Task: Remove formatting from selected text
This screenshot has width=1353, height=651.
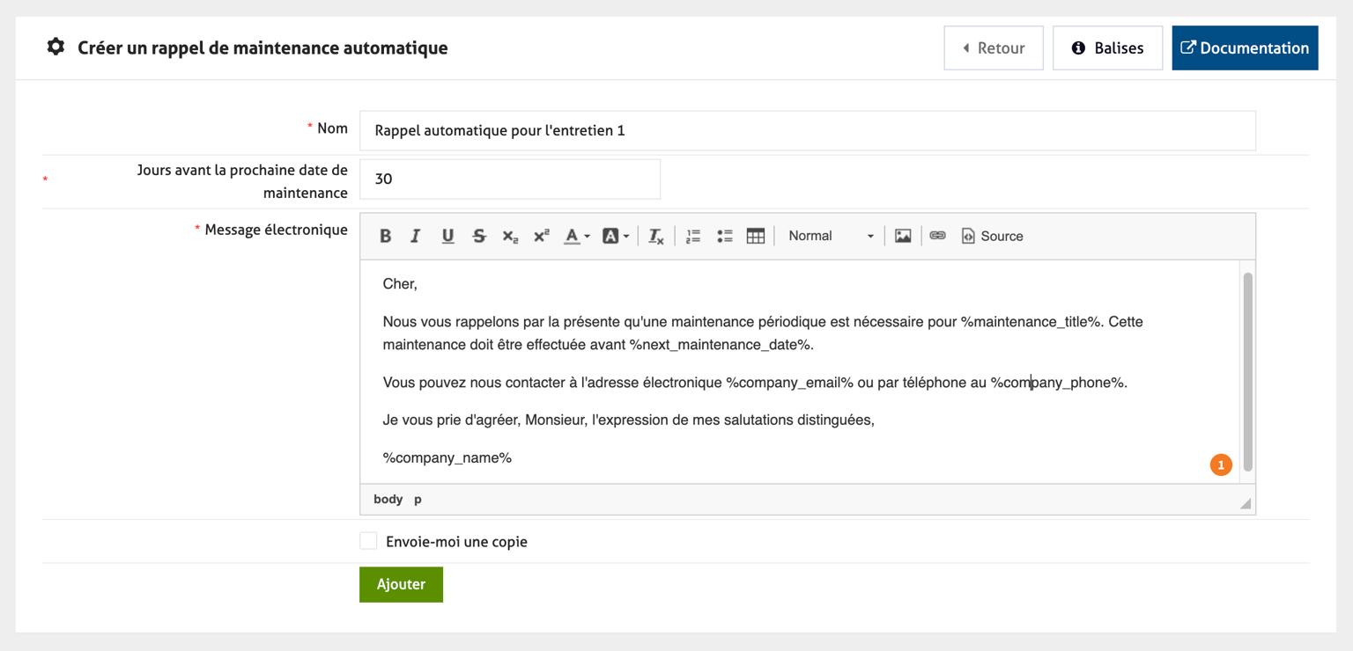Action: tap(656, 236)
